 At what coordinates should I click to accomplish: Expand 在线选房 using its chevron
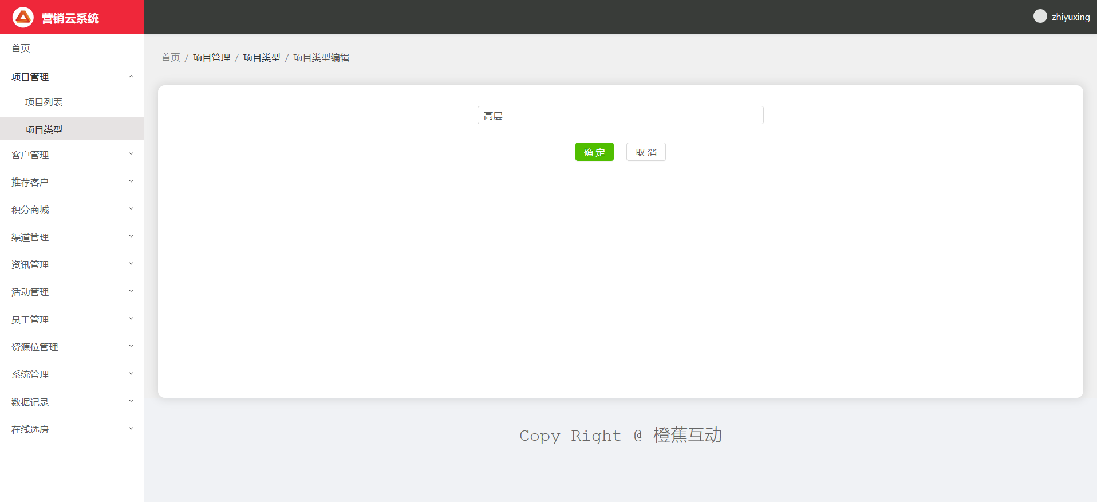click(131, 429)
